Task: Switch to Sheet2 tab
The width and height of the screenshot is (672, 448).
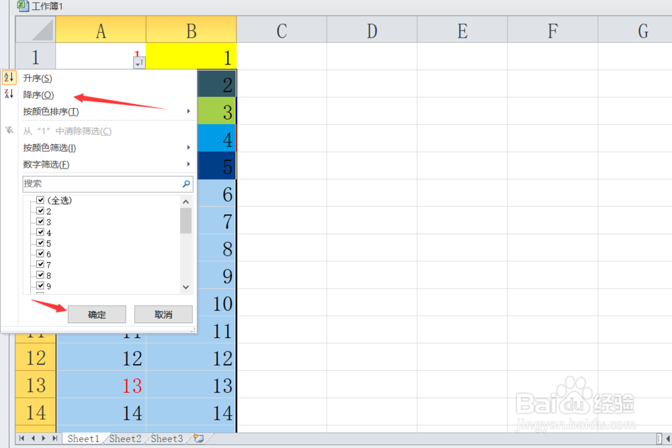Action: (x=125, y=439)
